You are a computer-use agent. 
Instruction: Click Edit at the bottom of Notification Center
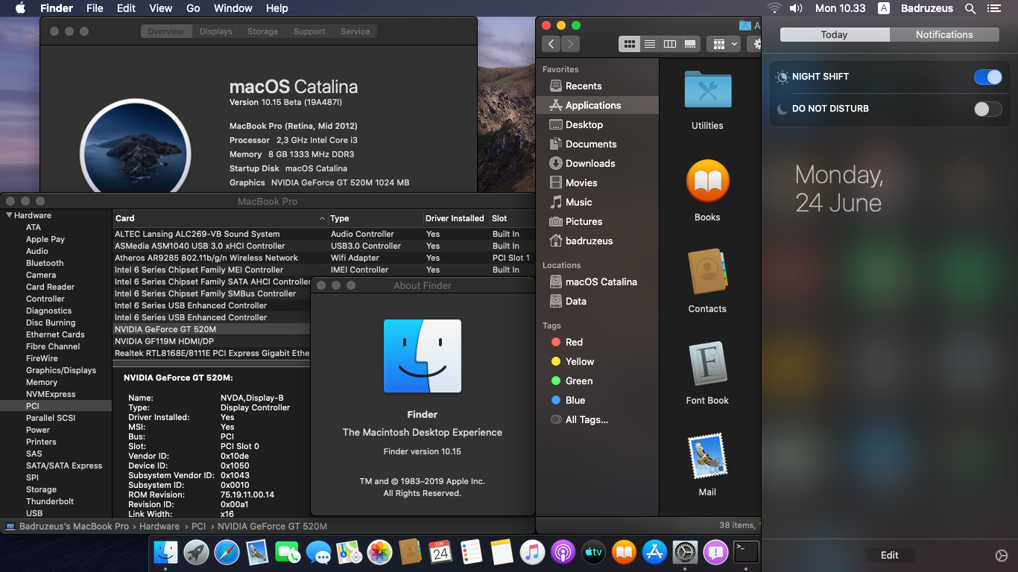point(889,555)
